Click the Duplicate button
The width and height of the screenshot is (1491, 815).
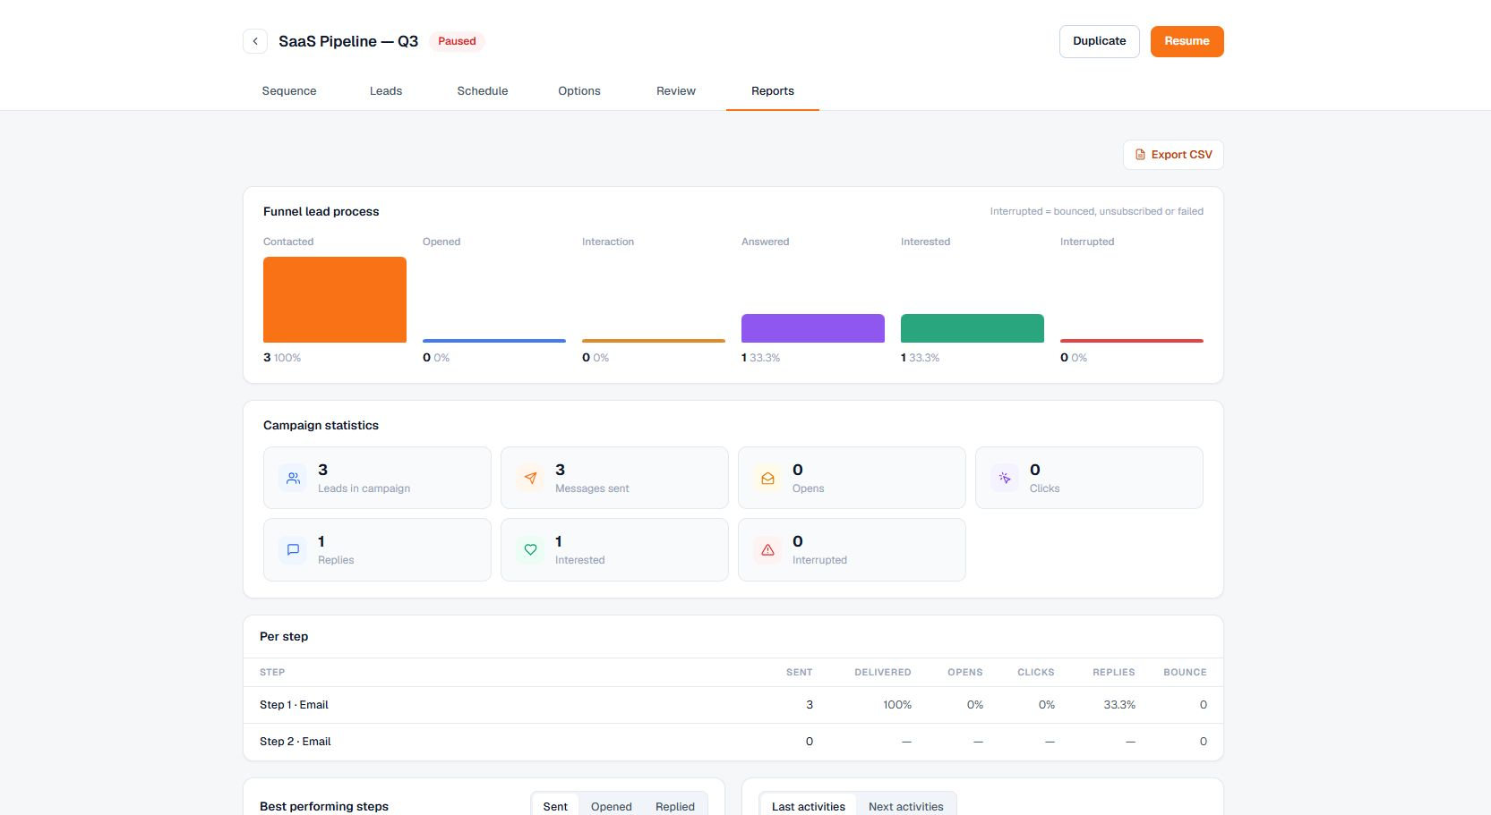point(1100,41)
